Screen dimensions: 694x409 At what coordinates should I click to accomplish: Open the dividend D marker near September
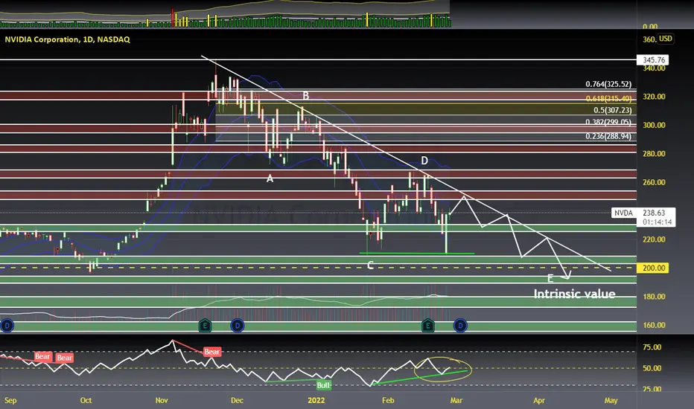coord(7,326)
